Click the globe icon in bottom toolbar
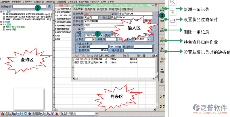 (x=30, y=114)
